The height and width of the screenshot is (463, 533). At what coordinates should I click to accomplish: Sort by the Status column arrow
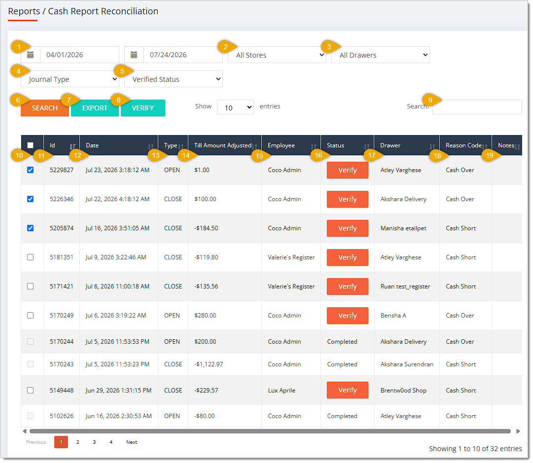pos(367,146)
